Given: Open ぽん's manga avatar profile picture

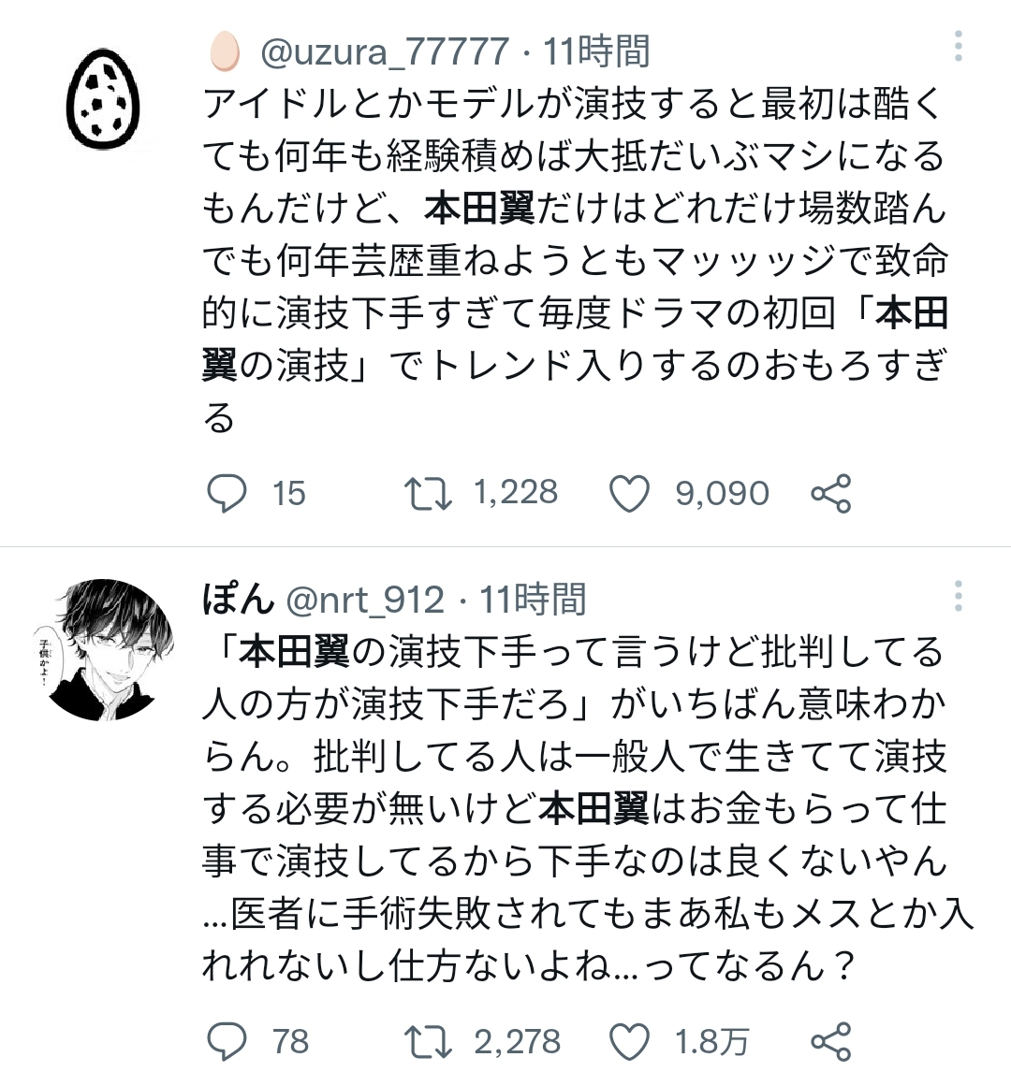Looking at the screenshot, I should [x=103, y=650].
